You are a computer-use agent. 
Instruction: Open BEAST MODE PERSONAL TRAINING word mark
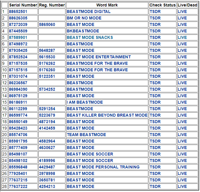pos(103,167)
